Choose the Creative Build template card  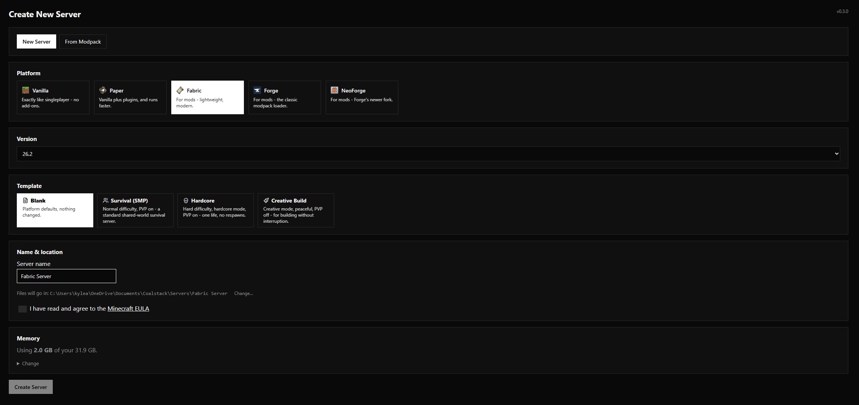pyautogui.click(x=296, y=210)
